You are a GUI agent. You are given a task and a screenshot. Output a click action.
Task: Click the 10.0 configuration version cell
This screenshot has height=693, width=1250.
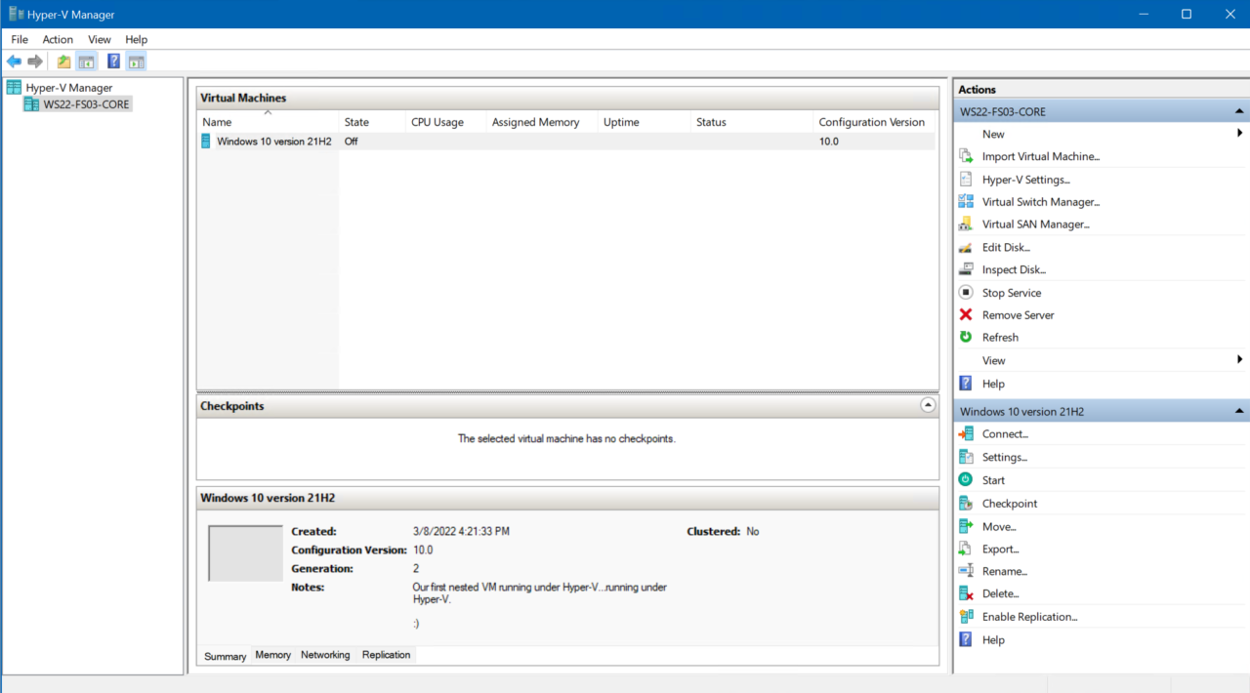[x=828, y=142]
